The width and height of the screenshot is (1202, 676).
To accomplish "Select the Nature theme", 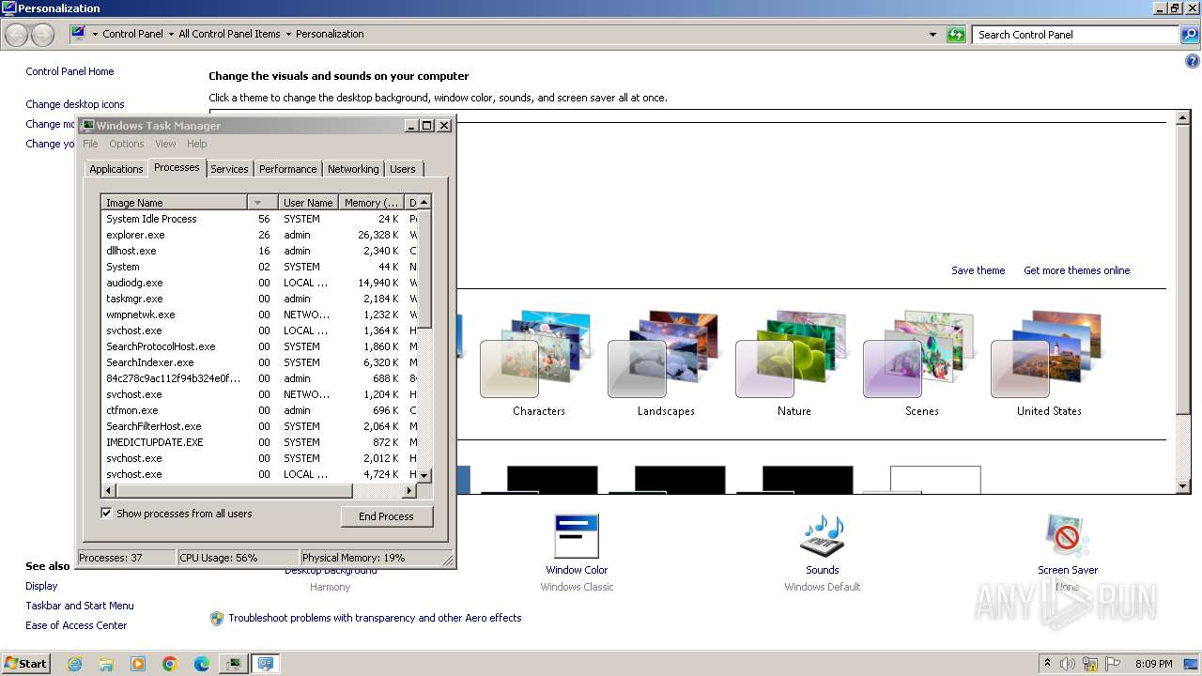I will pos(794,364).
